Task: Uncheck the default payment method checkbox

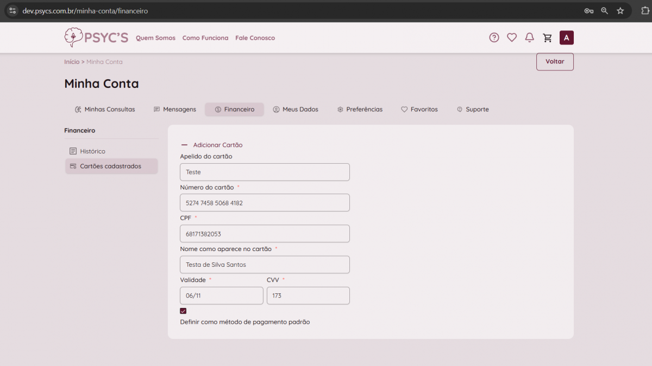Action: (183, 311)
